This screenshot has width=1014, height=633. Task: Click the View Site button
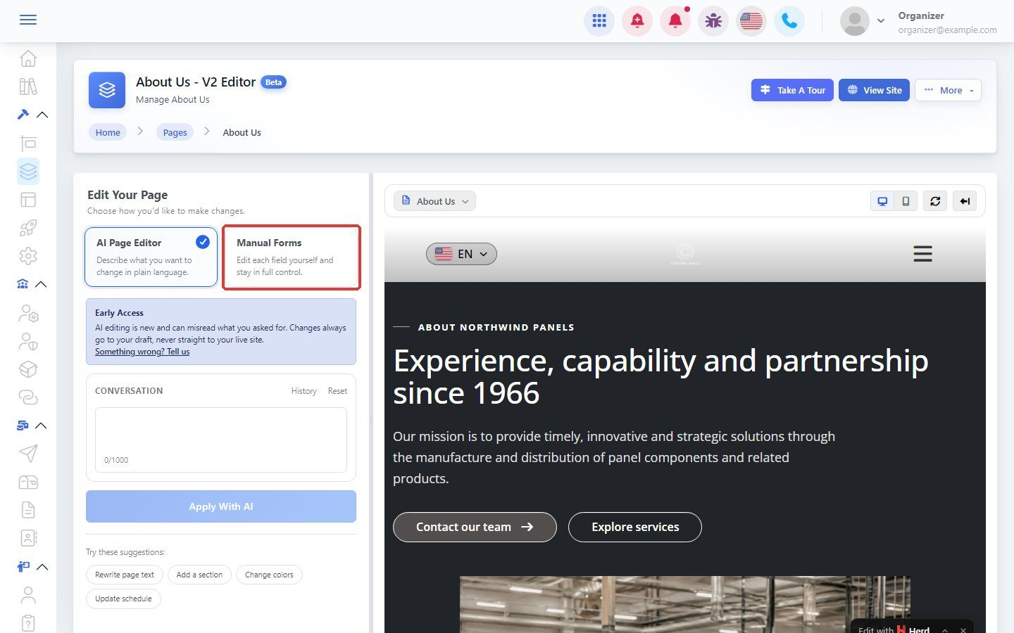[875, 90]
